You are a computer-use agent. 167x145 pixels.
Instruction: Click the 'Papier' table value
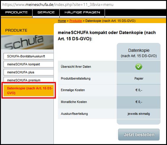(x=139, y=78)
